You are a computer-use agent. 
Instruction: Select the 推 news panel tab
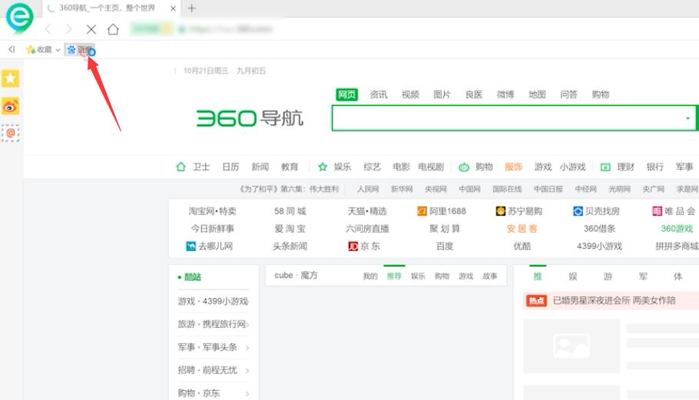[x=538, y=276]
